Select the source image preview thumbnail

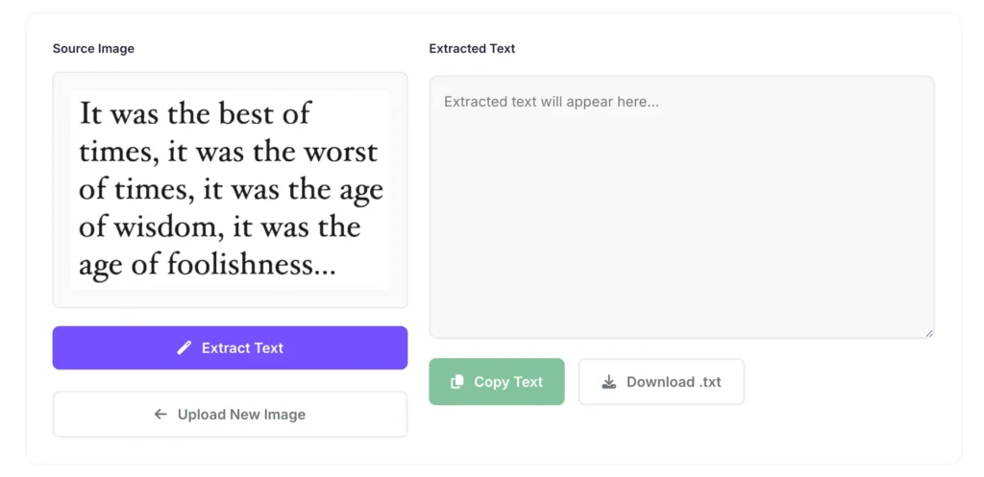pos(230,190)
